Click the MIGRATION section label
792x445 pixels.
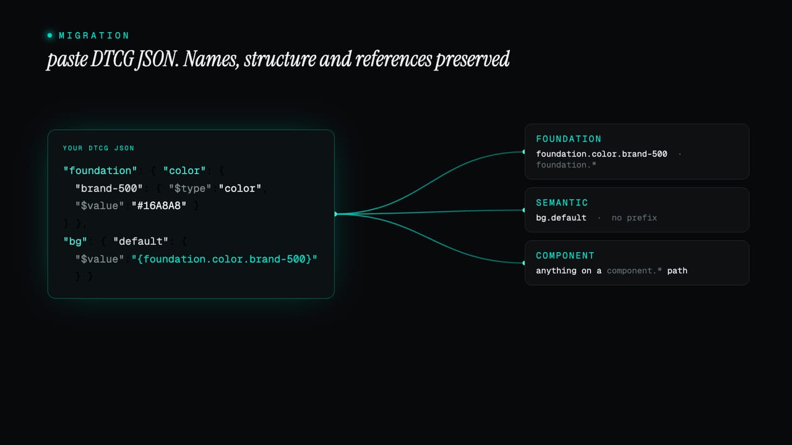(x=94, y=36)
